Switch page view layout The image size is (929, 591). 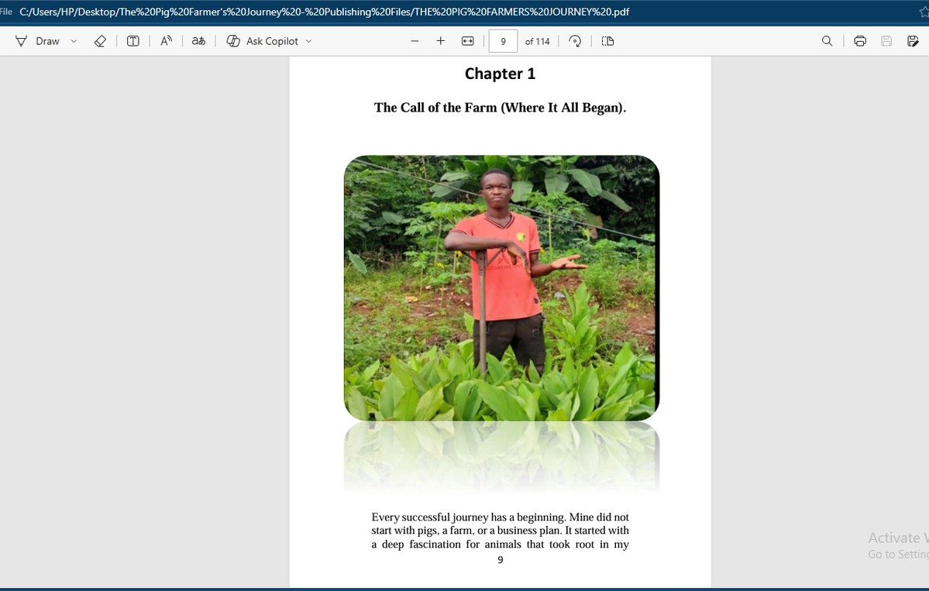(x=607, y=41)
